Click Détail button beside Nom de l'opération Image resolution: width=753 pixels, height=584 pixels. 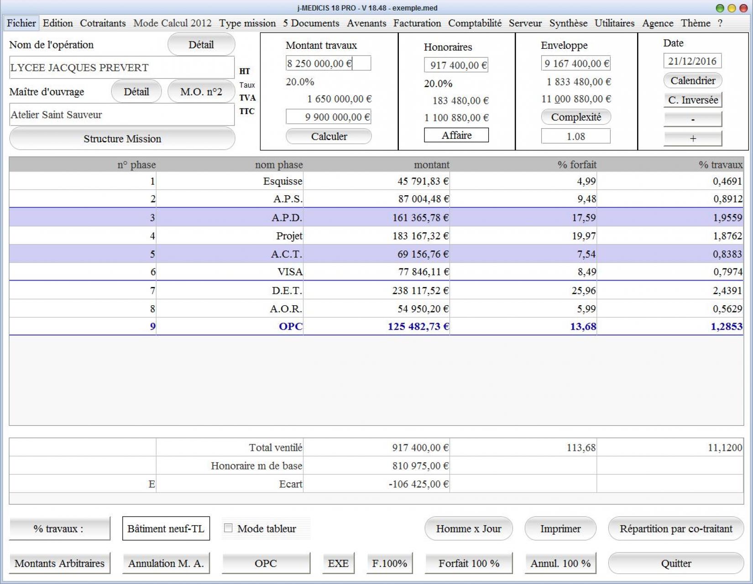[201, 45]
